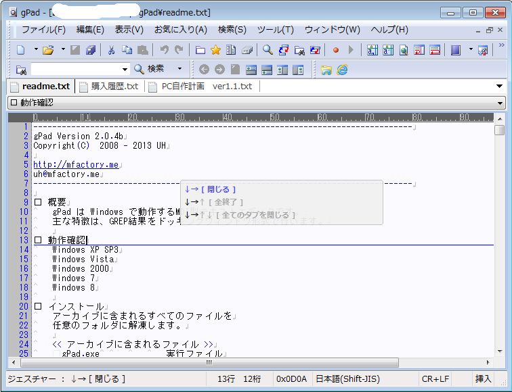This screenshot has width=512, height=392.
Task: Open dropdown arrow beside New file icon
Action: coord(36,49)
